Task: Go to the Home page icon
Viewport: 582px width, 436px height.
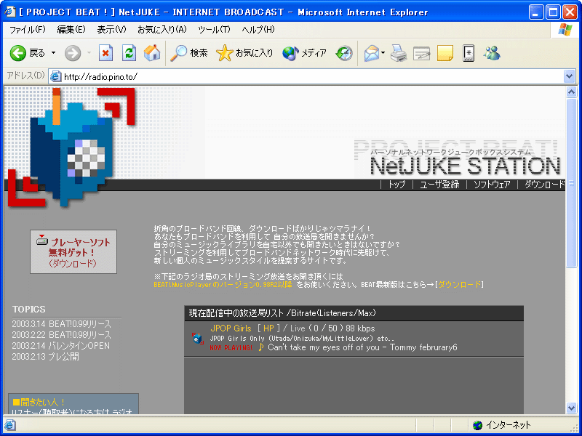Action: pyautogui.click(x=152, y=53)
